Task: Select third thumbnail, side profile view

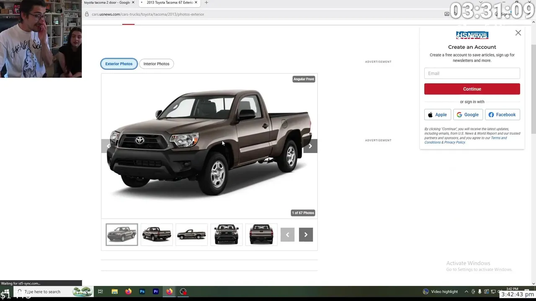Action: point(191,235)
